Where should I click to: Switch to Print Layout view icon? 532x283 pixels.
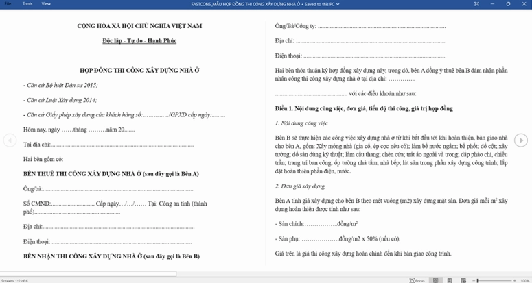450,280
